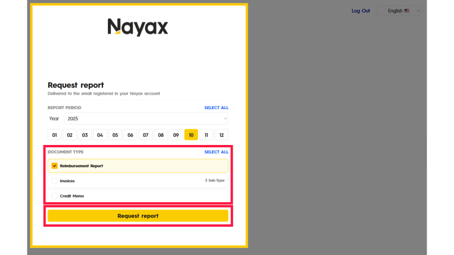Check the Invoices checkbox

pyautogui.click(x=54, y=181)
